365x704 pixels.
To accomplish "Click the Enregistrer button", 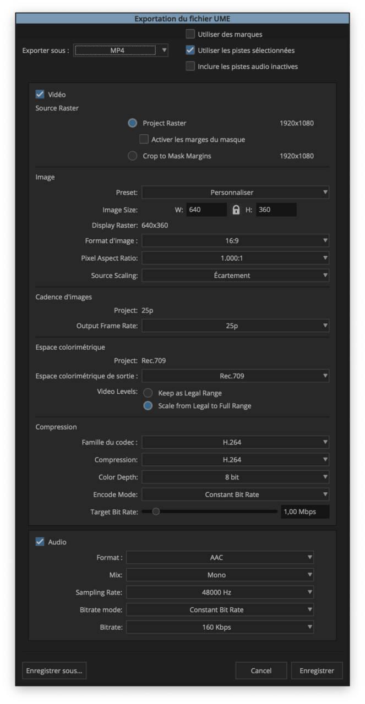I will click(x=317, y=670).
